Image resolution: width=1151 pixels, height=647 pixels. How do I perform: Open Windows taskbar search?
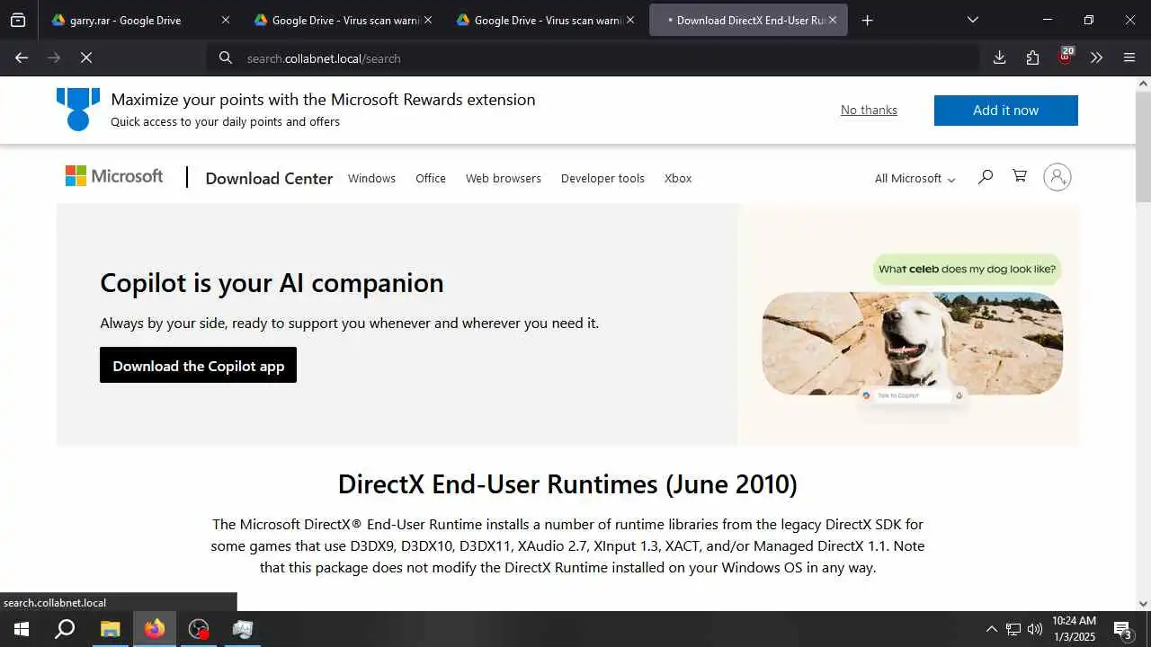point(65,629)
